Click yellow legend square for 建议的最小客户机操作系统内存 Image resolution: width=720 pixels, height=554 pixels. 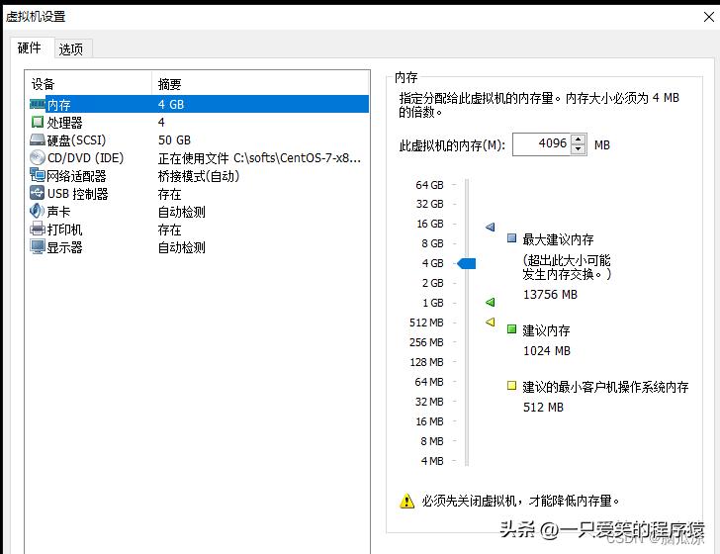pos(511,386)
